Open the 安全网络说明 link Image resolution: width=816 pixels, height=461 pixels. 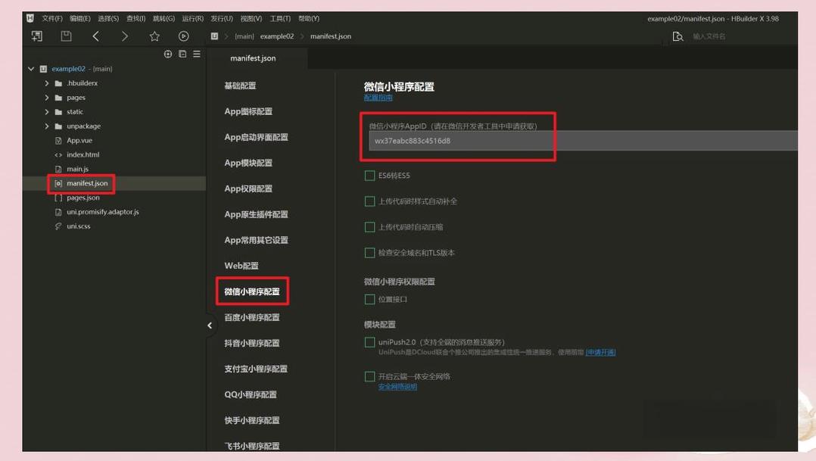tap(397, 387)
